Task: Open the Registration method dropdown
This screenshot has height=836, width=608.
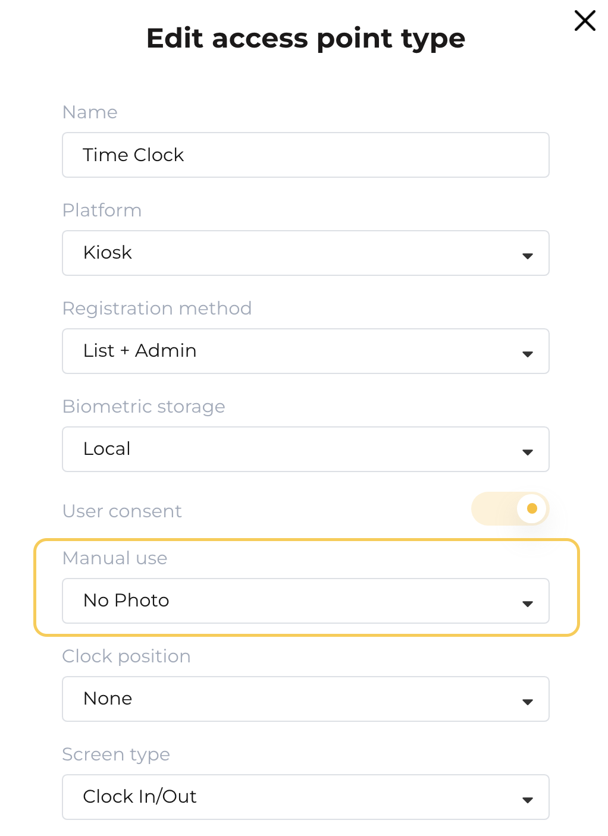Action: pos(305,351)
